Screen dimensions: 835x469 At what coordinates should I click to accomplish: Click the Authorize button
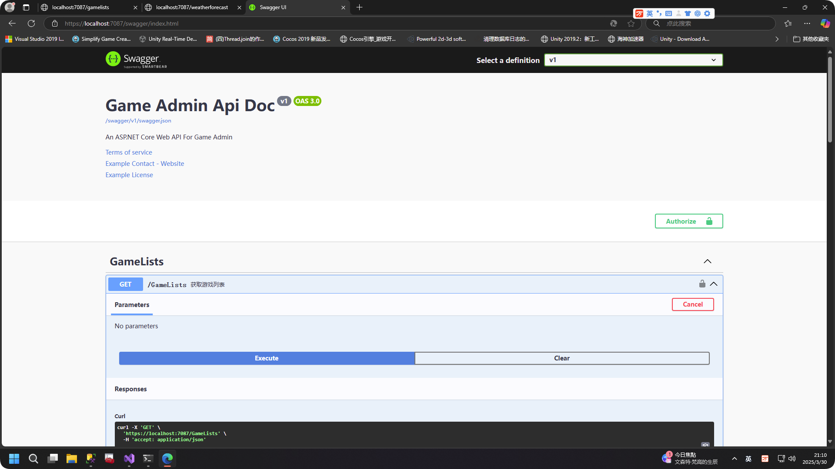point(689,221)
